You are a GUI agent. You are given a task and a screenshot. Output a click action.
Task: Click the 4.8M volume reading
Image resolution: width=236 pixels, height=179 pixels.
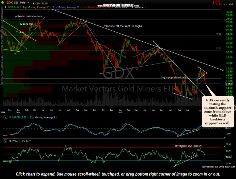coord(38,3)
